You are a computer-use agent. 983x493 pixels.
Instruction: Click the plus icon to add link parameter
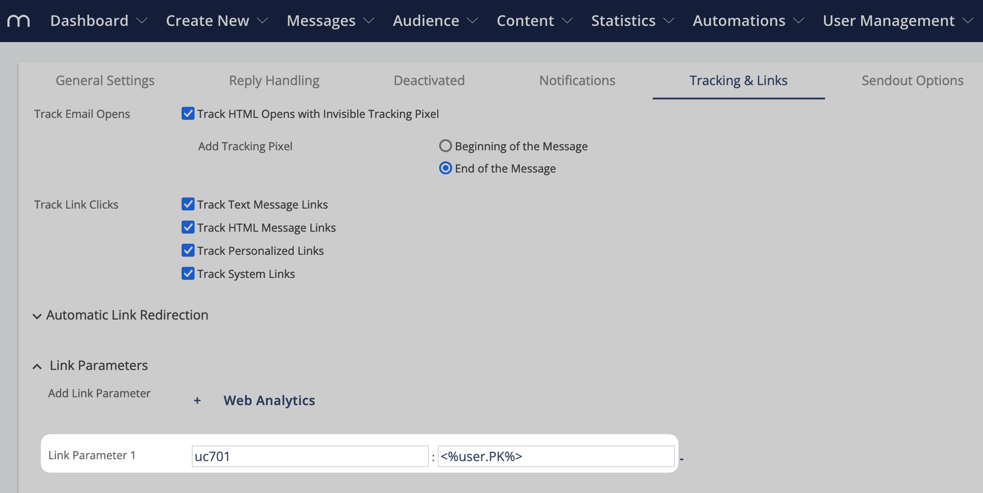click(x=197, y=401)
